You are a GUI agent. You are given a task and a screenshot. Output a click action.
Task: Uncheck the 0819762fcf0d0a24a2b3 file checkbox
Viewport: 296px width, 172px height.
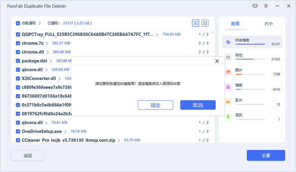point(18,114)
